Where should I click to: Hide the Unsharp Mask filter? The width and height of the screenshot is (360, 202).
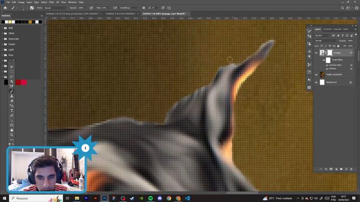[327, 65]
